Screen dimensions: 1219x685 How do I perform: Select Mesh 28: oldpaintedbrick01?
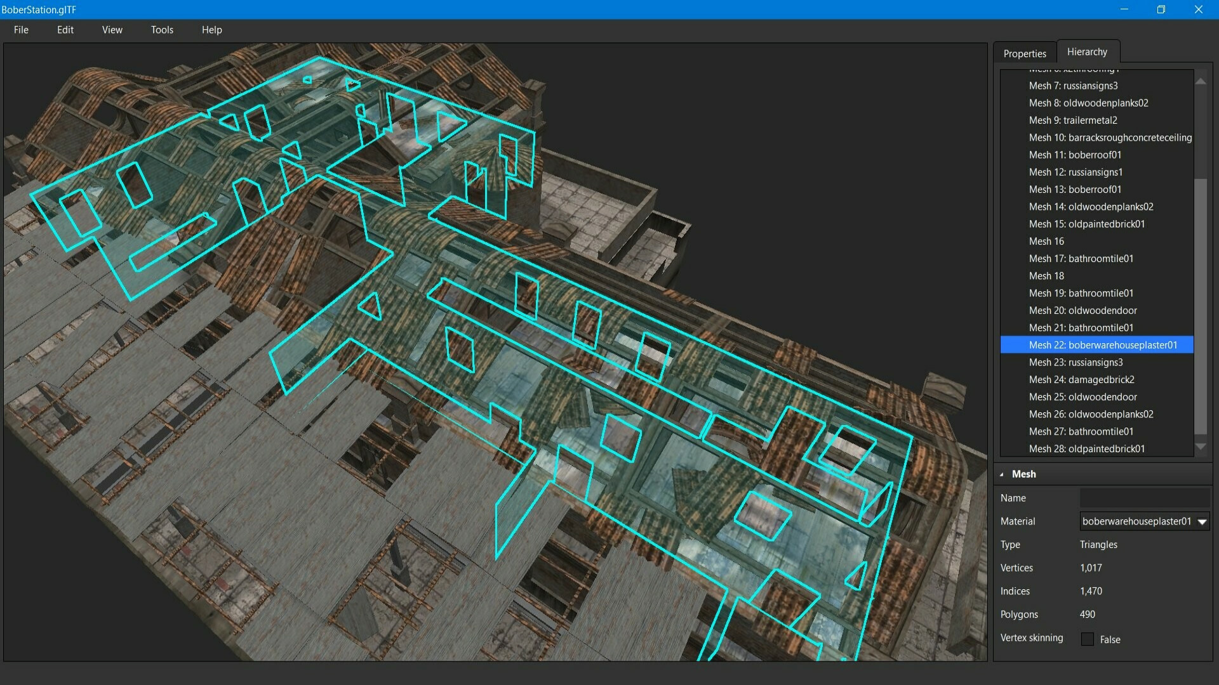1086,448
